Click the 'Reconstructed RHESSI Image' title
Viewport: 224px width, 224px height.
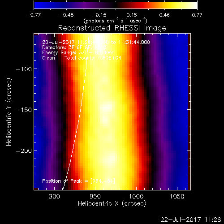tap(112, 28)
